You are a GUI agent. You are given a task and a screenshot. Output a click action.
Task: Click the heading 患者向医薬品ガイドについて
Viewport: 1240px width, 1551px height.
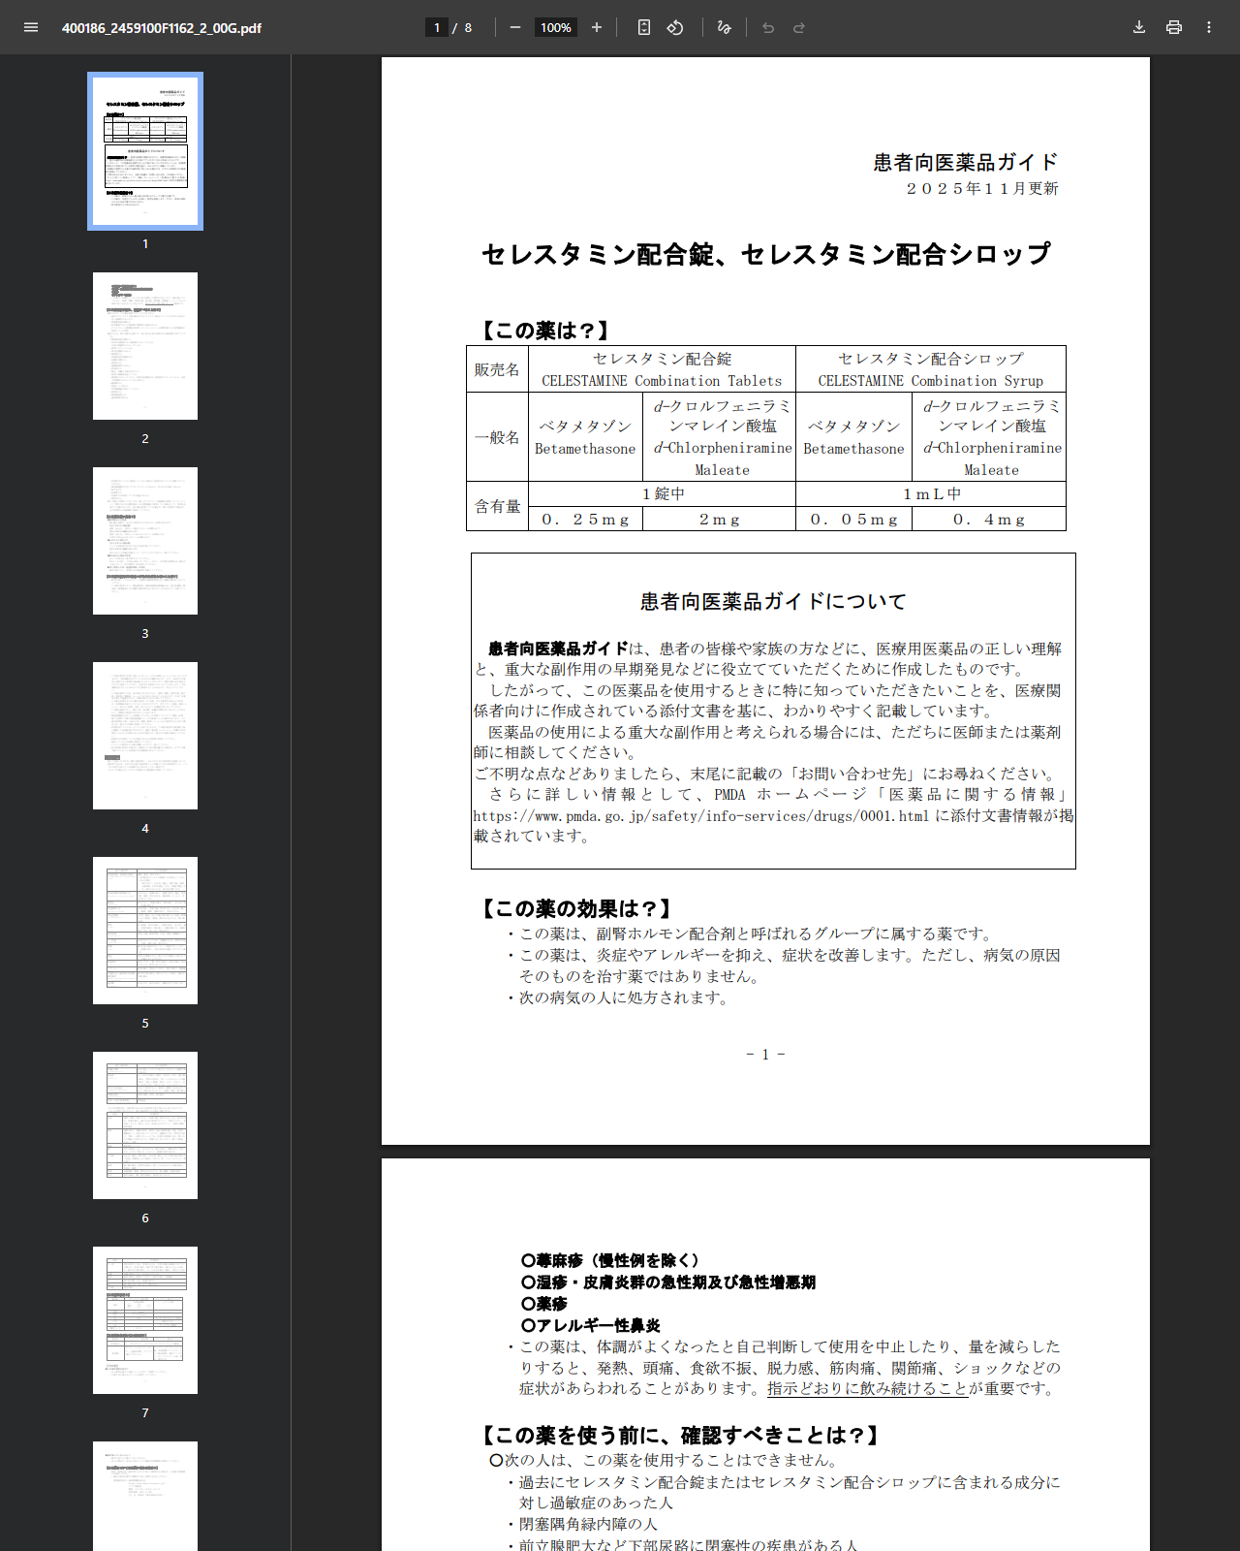click(773, 602)
